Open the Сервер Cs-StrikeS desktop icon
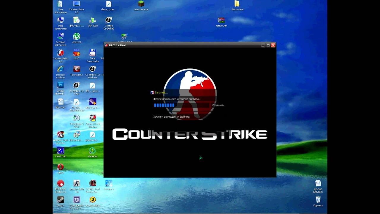Image resolution: width=380 pixels, height=214 pixels. tap(109, 23)
